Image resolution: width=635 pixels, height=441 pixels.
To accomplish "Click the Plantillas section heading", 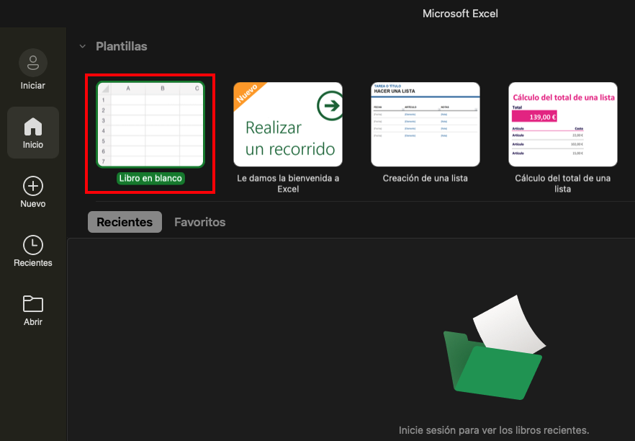I will pyautogui.click(x=122, y=46).
